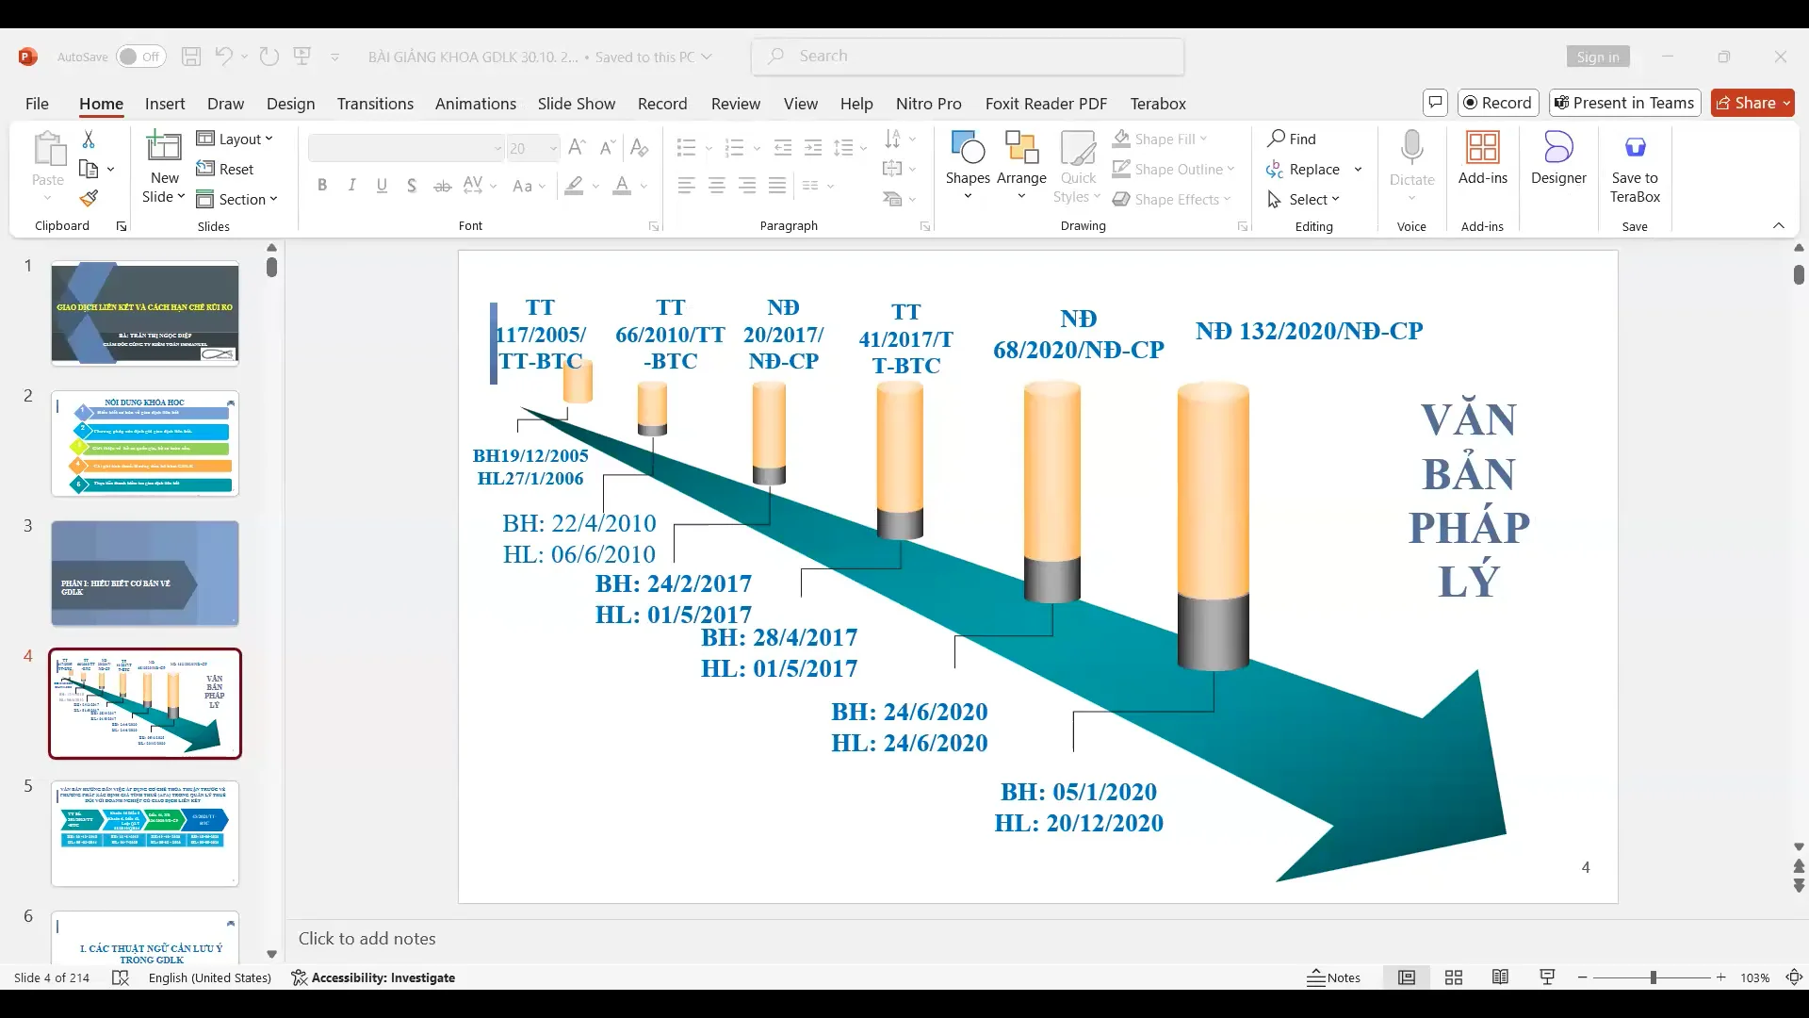Switch to the Slide Show tab
Screen dimensions: 1809x1018
point(576,104)
